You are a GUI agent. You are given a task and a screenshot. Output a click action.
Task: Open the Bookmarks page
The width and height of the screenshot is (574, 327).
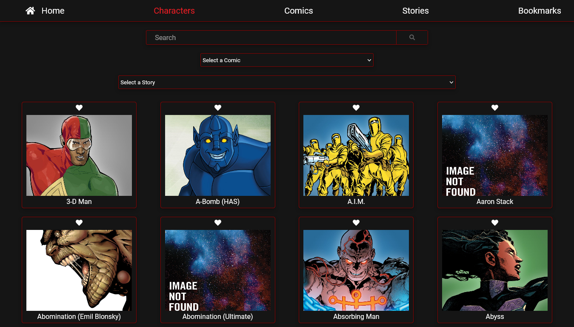[539, 11]
